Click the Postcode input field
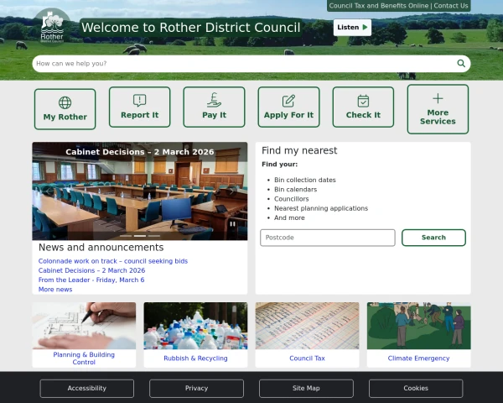Image resolution: width=503 pixels, height=403 pixels. pyautogui.click(x=327, y=238)
